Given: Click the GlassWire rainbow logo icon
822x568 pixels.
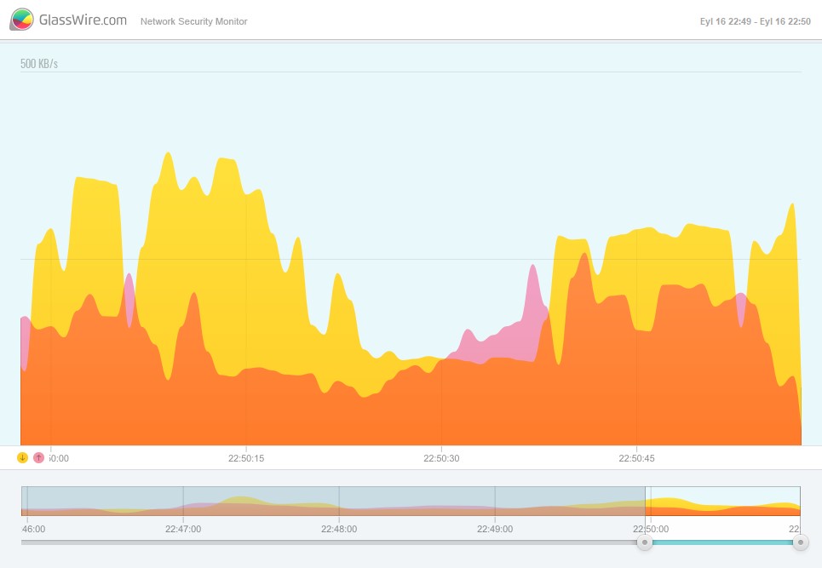Looking at the screenshot, I should point(21,20).
